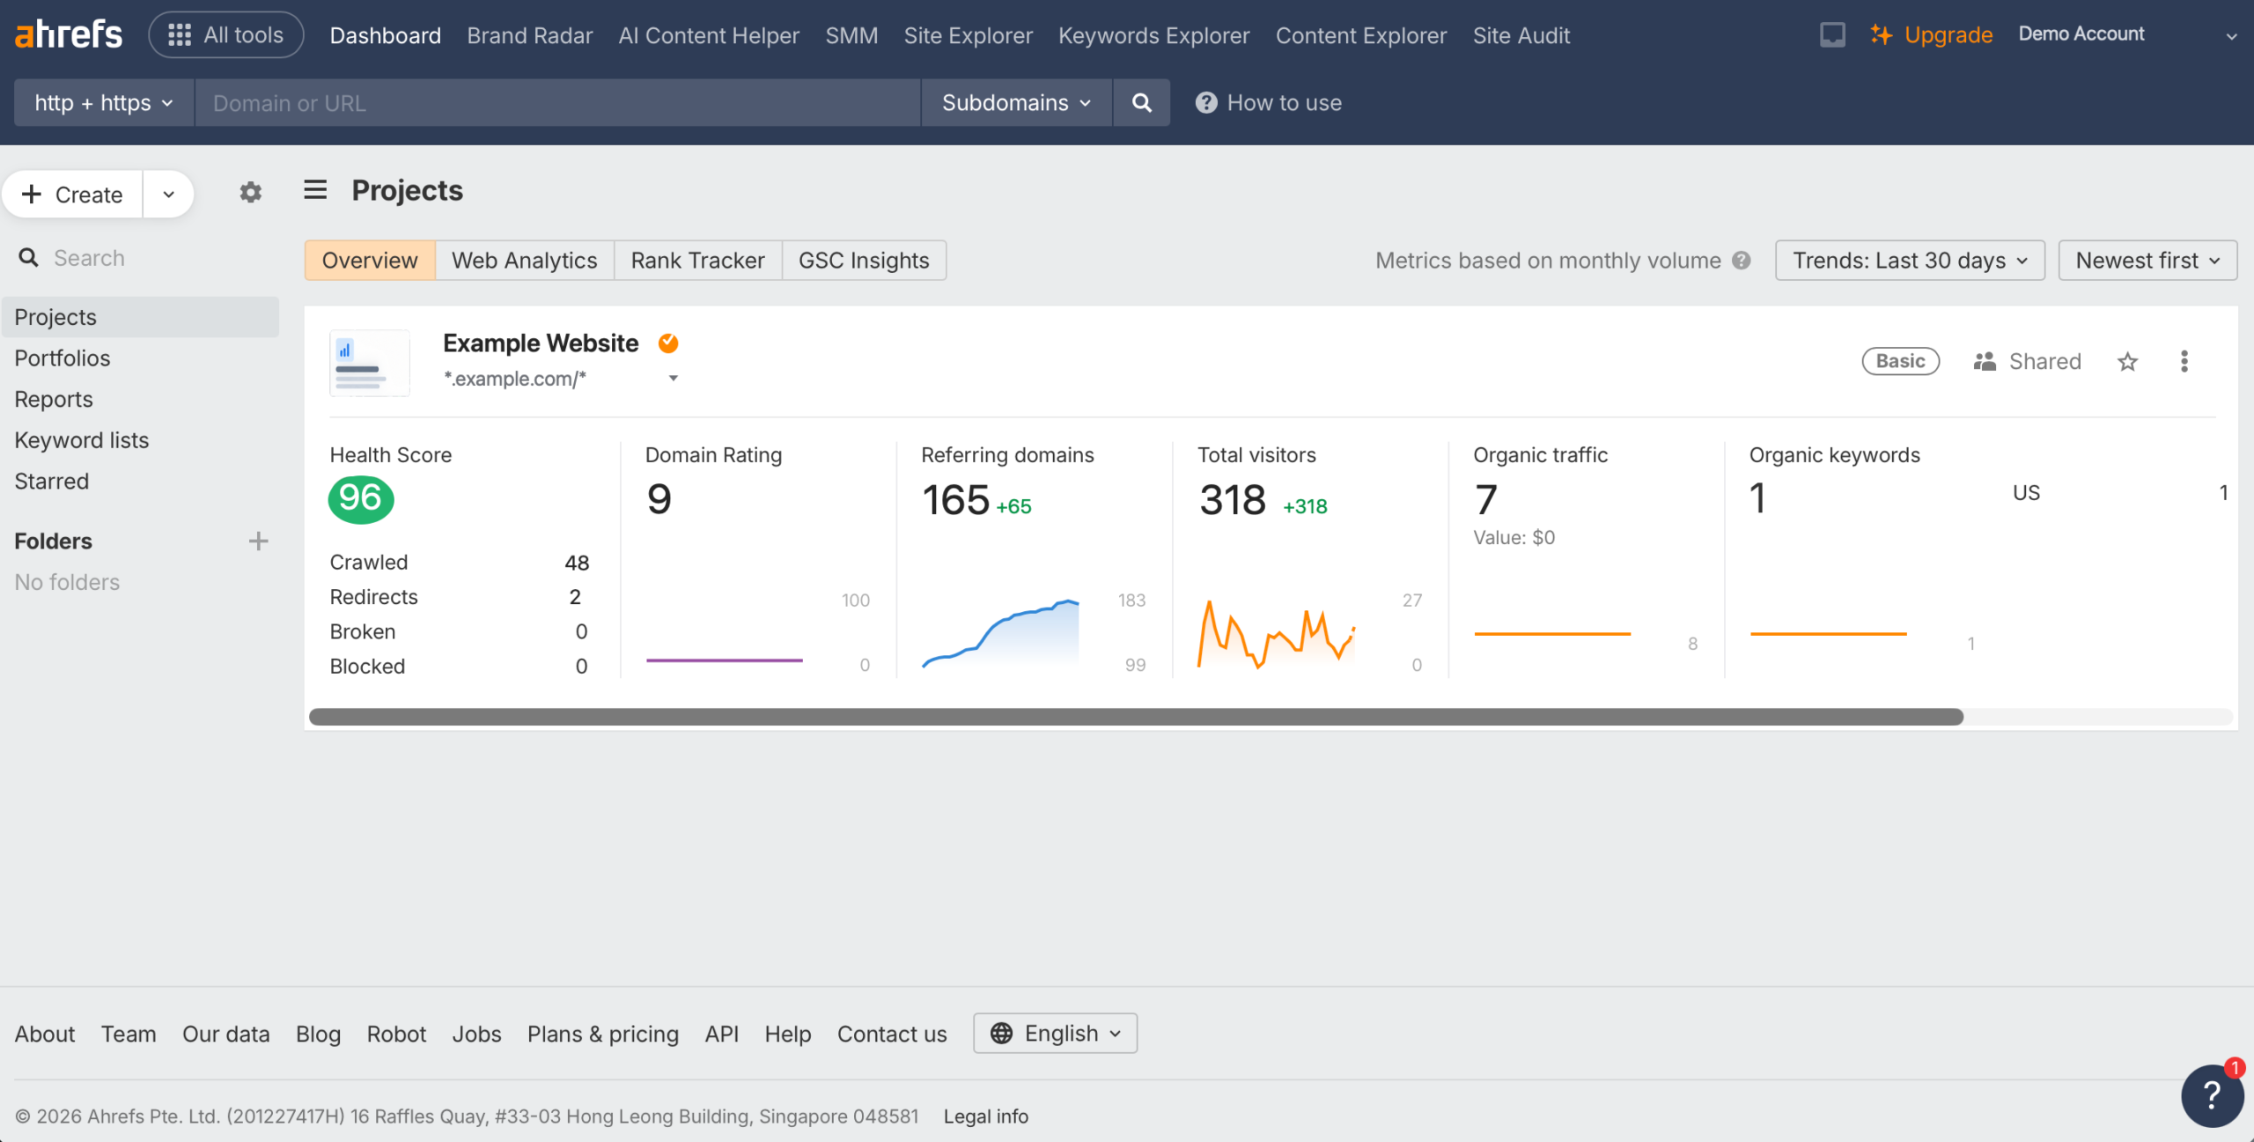This screenshot has height=1142, width=2254.
Task: Click the monthly volume info icon
Action: (x=1742, y=261)
